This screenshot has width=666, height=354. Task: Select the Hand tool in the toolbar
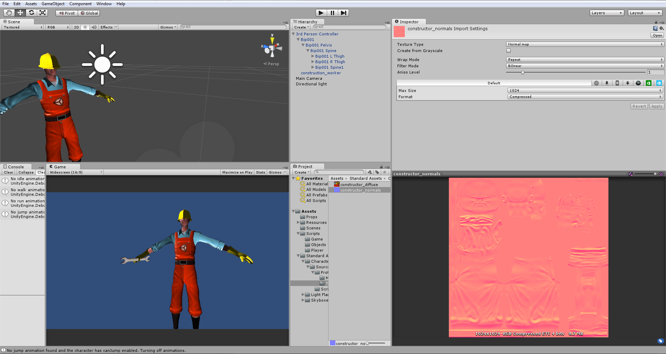point(9,13)
